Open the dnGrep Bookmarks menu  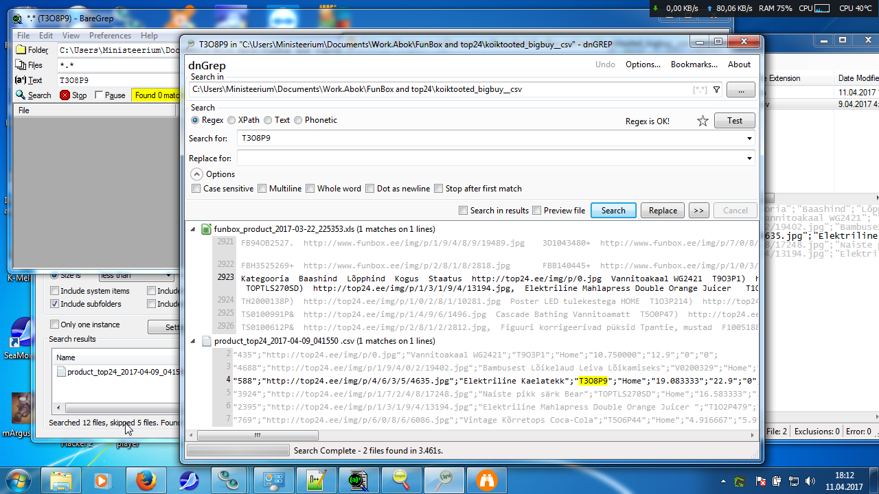[694, 64]
